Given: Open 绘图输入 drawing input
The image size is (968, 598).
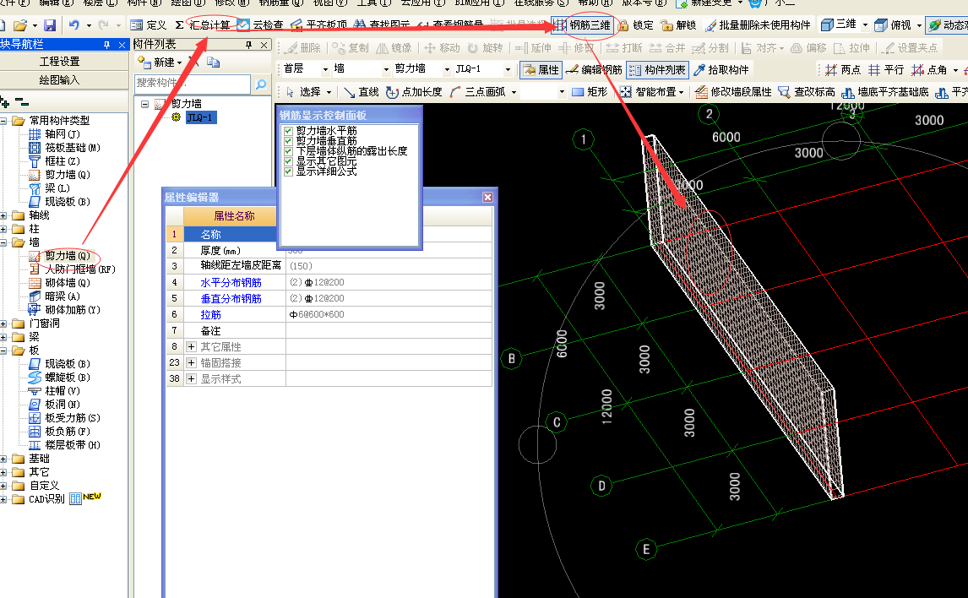Looking at the screenshot, I should [x=60, y=79].
